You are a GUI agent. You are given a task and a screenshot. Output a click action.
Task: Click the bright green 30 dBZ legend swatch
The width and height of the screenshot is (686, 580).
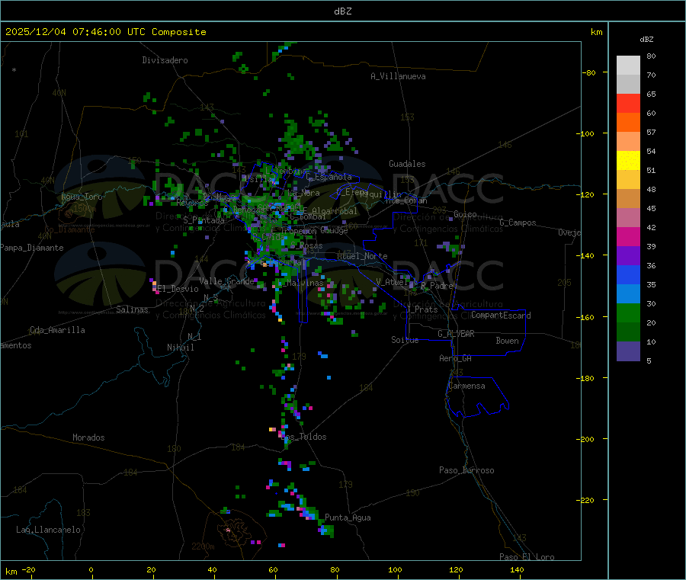pyautogui.click(x=628, y=312)
